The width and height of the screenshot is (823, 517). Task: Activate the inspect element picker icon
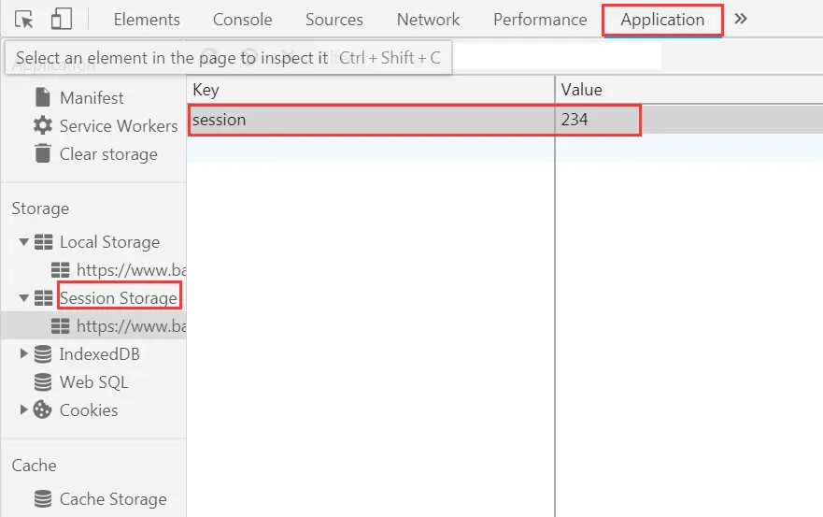coord(24,20)
